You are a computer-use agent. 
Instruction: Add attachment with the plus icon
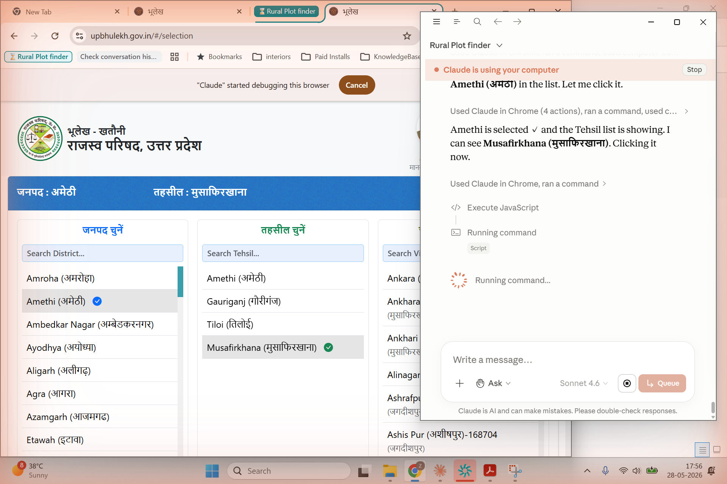click(460, 383)
